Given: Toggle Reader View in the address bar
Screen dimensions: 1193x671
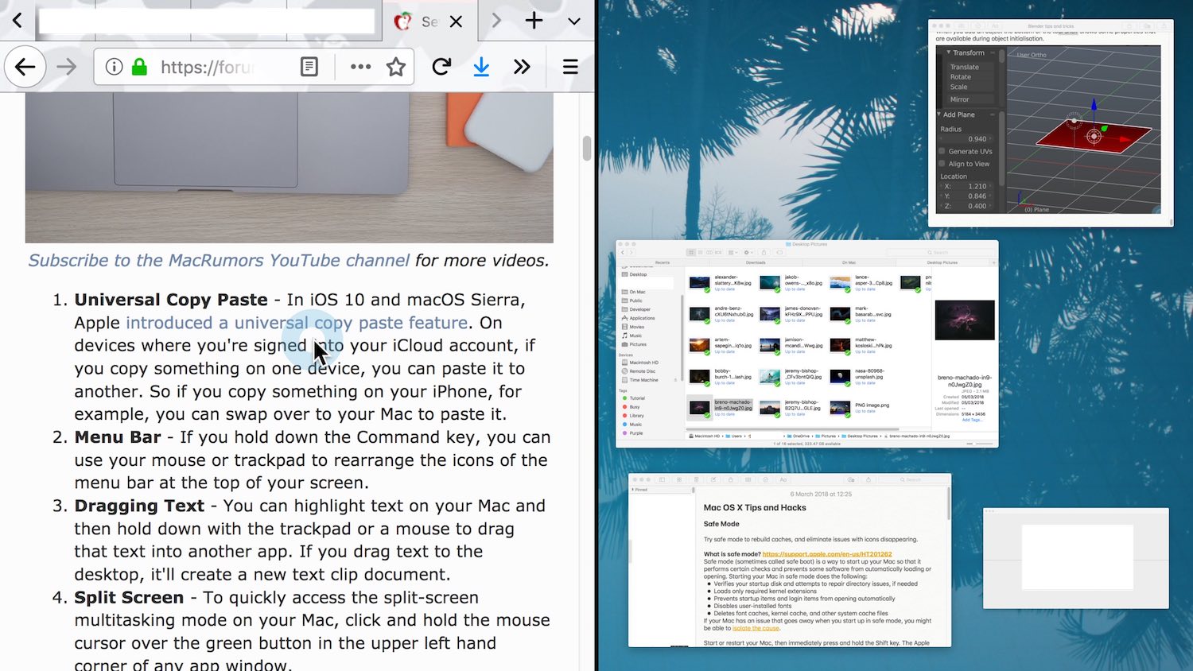Looking at the screenshot, I should (309, 67).
